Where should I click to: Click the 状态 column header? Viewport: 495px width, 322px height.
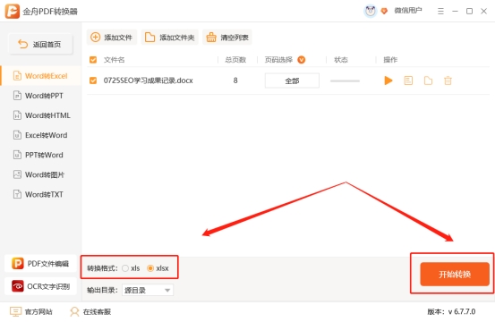tap(341, 60)
